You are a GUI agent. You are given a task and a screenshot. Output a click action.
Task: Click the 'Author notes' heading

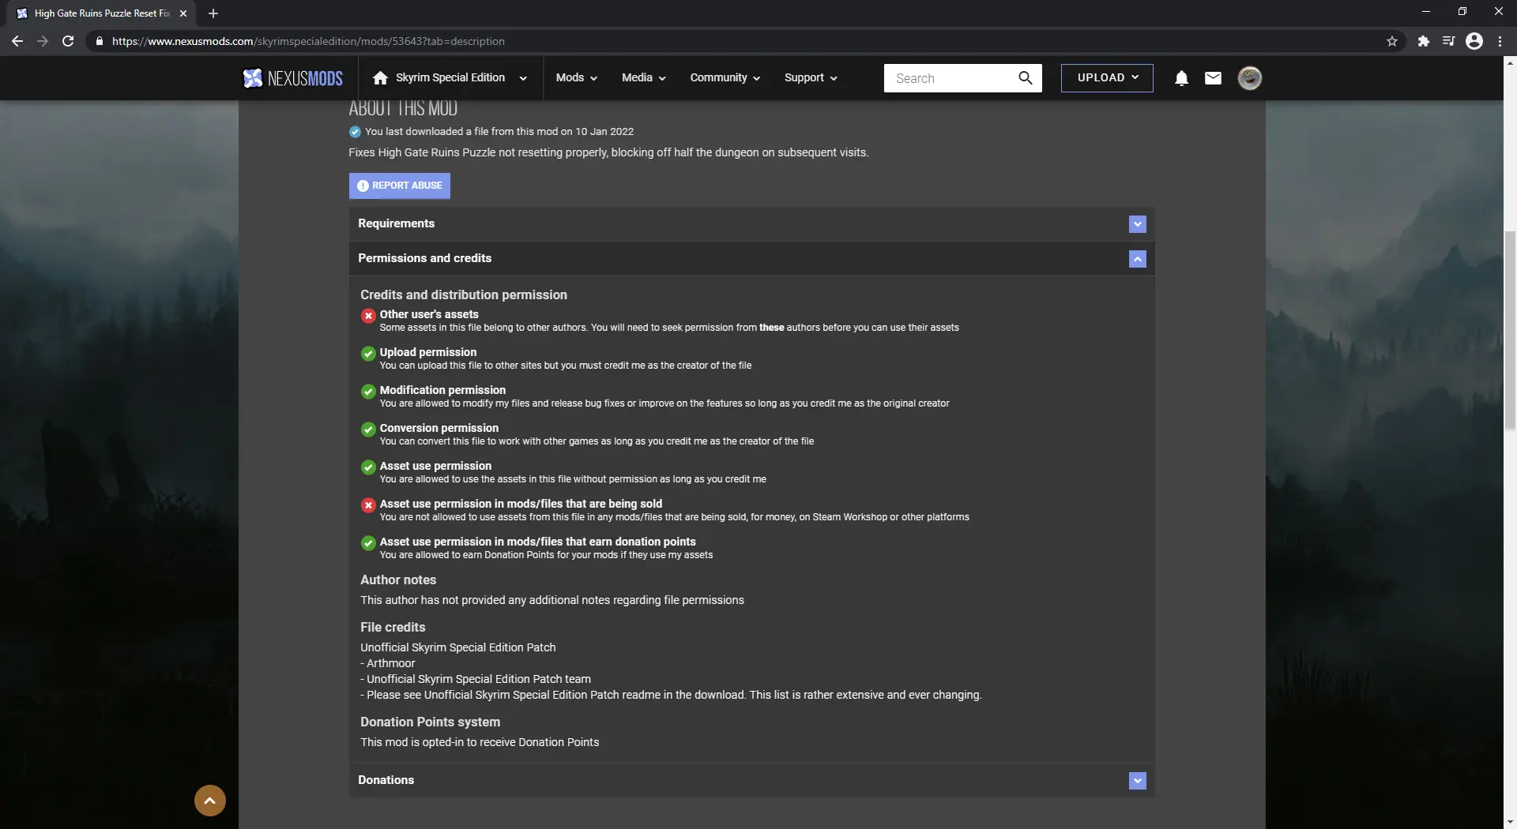point(398,580)
